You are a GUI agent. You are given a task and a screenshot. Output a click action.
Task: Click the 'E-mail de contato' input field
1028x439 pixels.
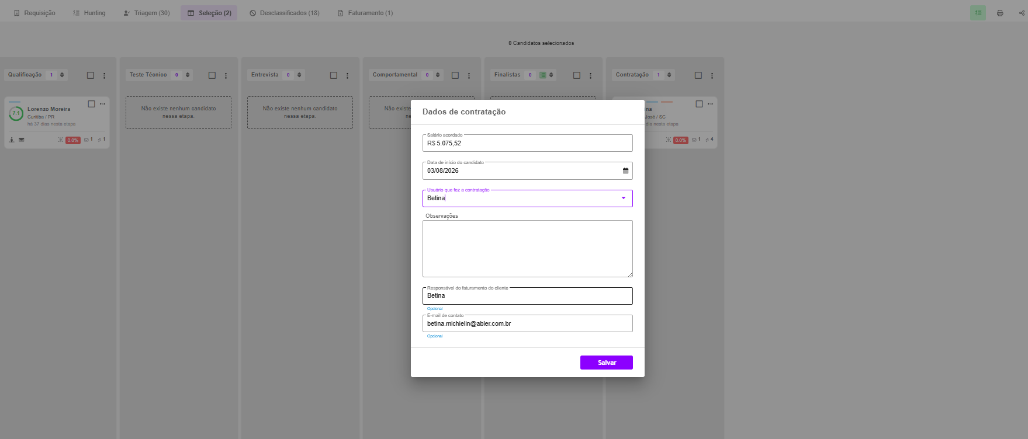528,323
